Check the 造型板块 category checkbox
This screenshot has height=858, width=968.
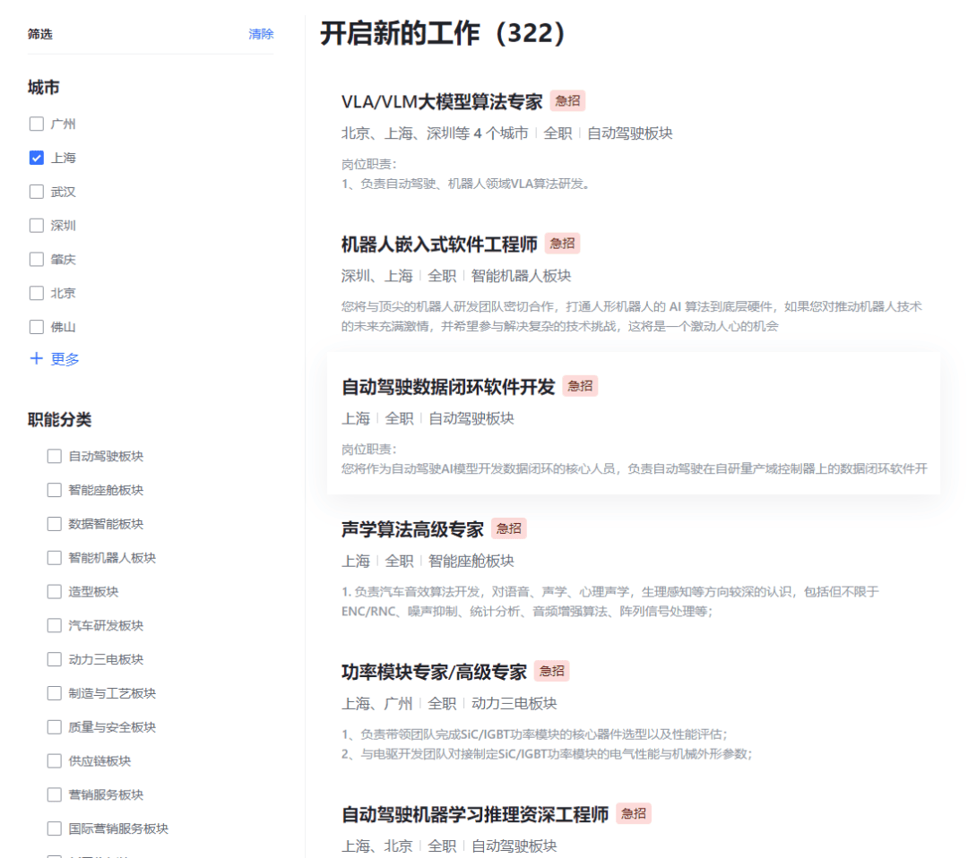point(55,591)
